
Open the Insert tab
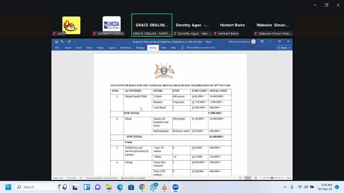point(79,48)
